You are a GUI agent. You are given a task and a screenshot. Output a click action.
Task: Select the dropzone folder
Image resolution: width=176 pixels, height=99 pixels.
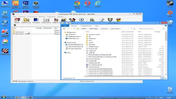pos(92,38)
